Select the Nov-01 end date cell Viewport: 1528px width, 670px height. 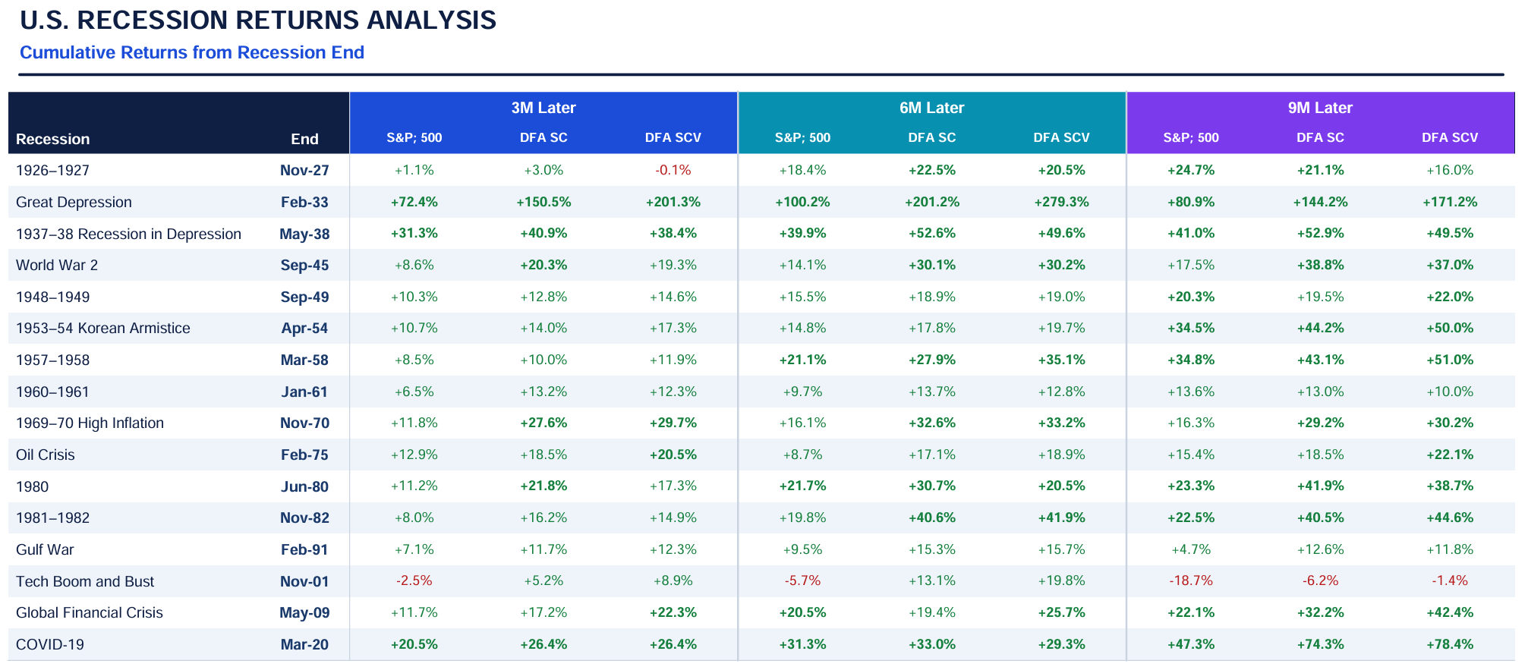click(304, 581)
